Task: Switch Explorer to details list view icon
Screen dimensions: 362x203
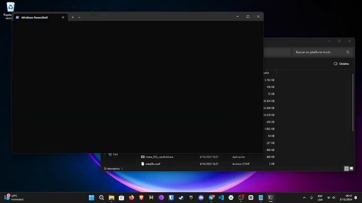Action: (346, 169)
